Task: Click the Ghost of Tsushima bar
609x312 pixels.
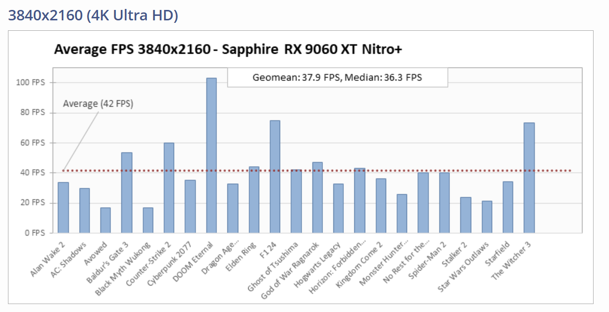Action: (x=296, y=201)
